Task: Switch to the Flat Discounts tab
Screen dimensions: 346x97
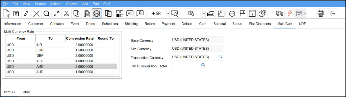Action: 260,24
